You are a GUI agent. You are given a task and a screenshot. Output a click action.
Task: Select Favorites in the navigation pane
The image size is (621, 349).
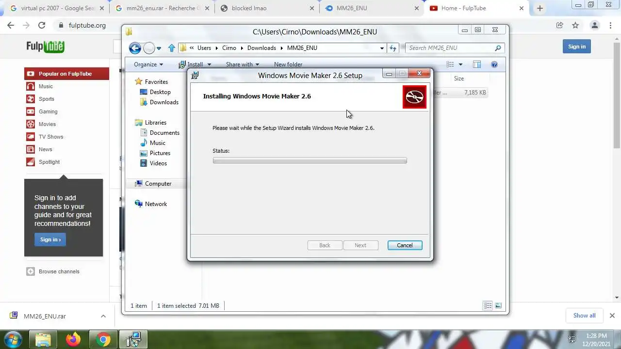[156, 82]
